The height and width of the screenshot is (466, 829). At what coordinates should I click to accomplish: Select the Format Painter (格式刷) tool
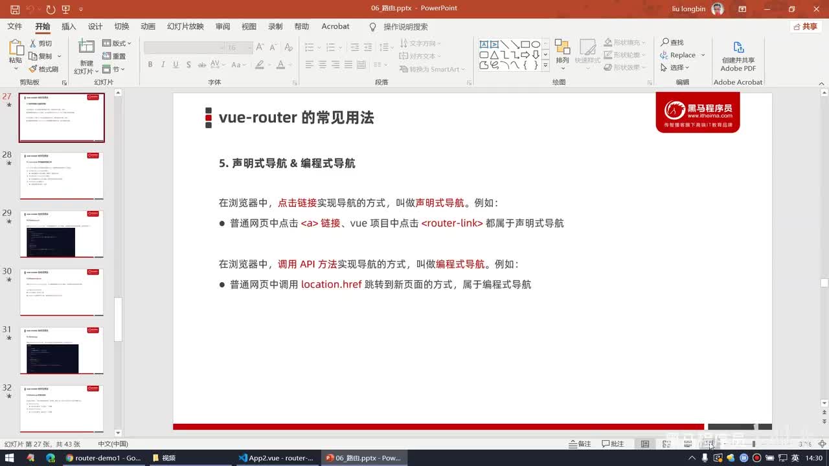tap(43, 69)
